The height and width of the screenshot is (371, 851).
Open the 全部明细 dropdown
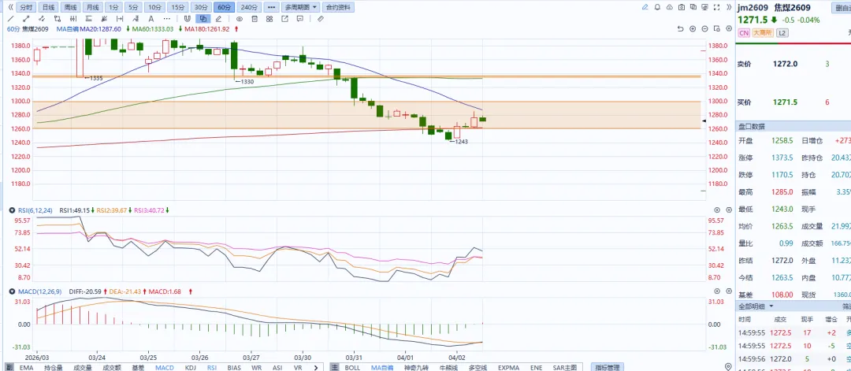tap(756, 306)
